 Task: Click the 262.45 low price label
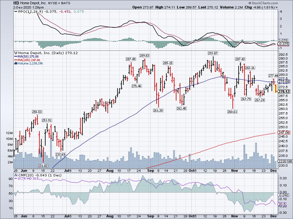(181, 108)
